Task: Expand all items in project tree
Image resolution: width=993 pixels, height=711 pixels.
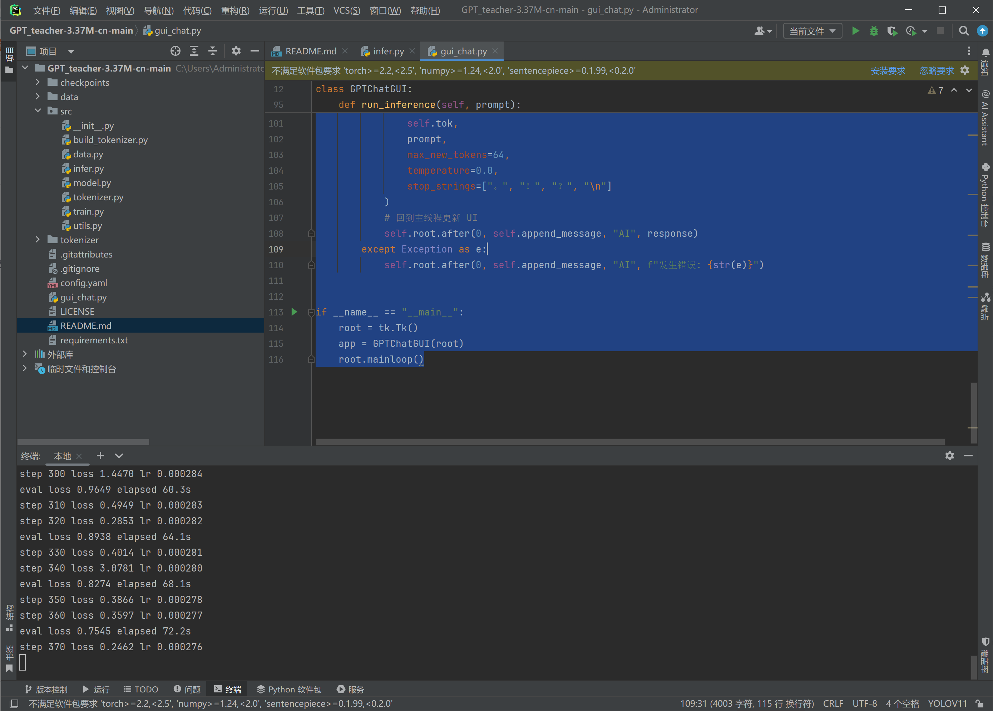Action: pos(194,51)
